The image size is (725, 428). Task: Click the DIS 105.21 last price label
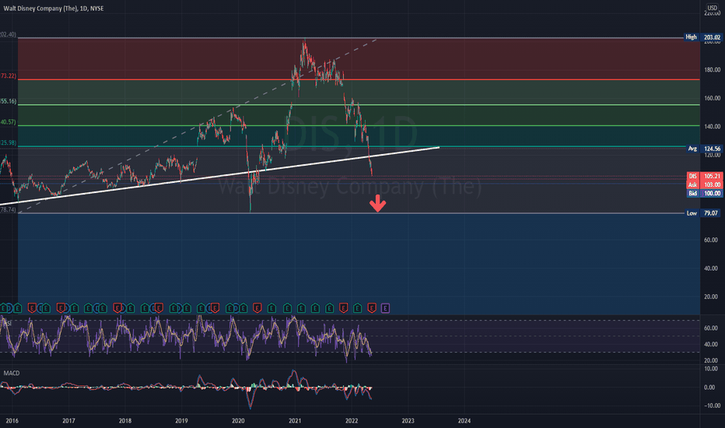point(704,176)
